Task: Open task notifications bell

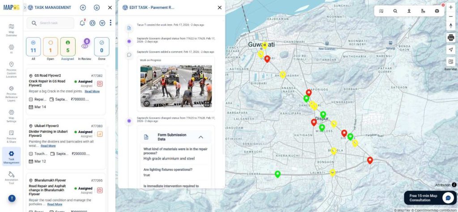Action: (x=82, y=23)
